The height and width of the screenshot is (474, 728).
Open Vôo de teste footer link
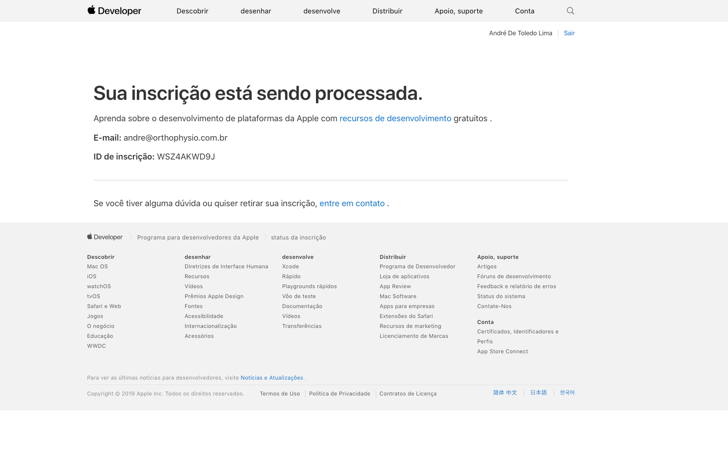299,296
